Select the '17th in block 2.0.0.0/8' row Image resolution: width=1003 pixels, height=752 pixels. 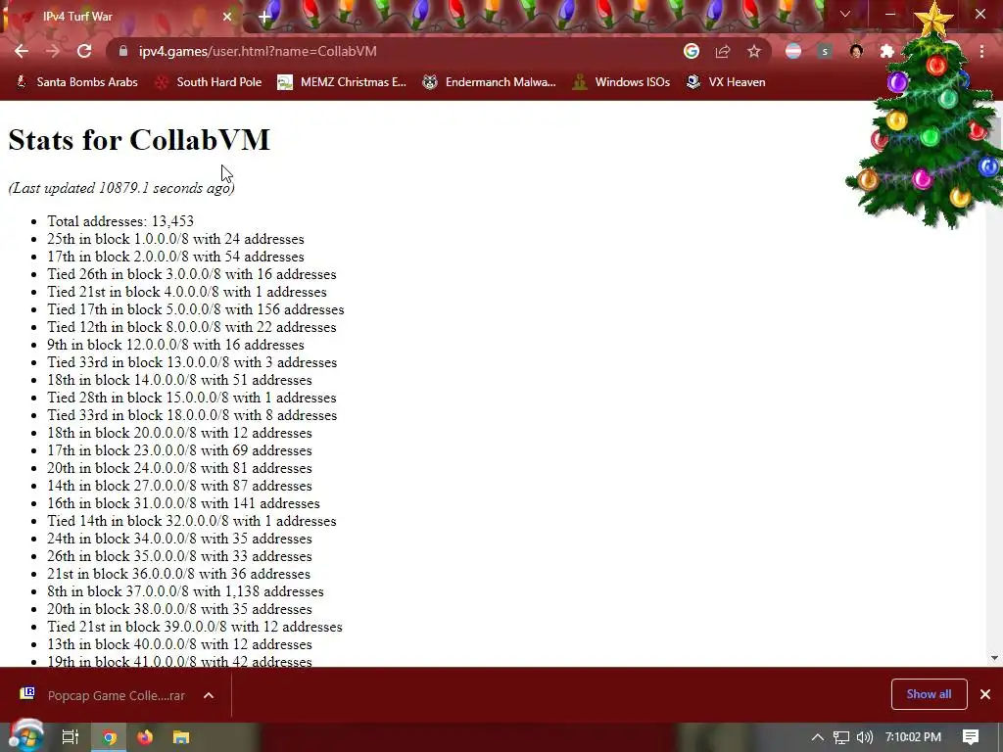(x=175, y=257)
